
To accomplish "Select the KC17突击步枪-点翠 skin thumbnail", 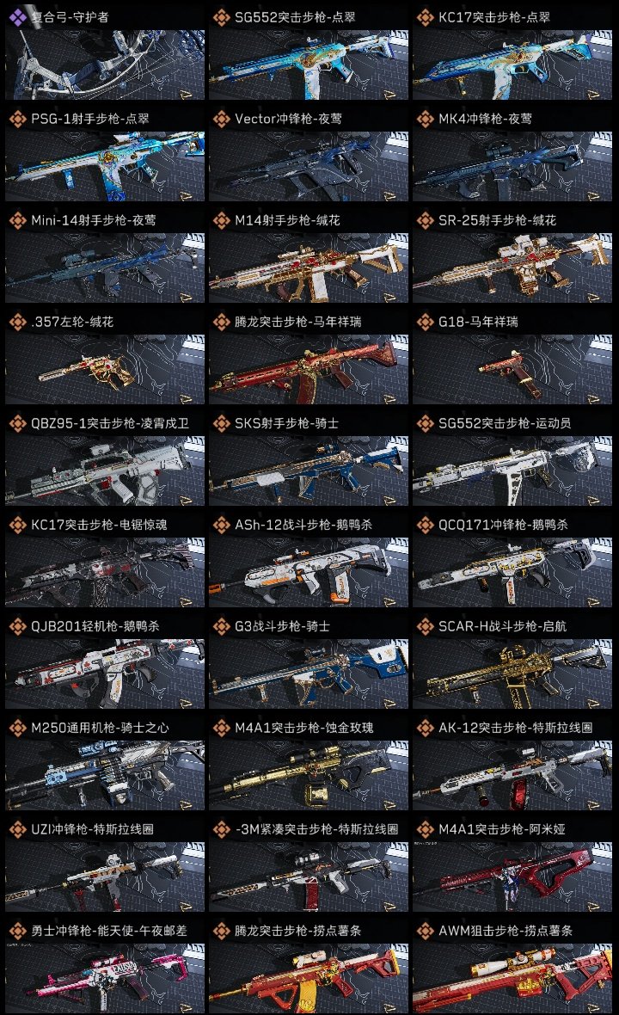I will point(512,65).
